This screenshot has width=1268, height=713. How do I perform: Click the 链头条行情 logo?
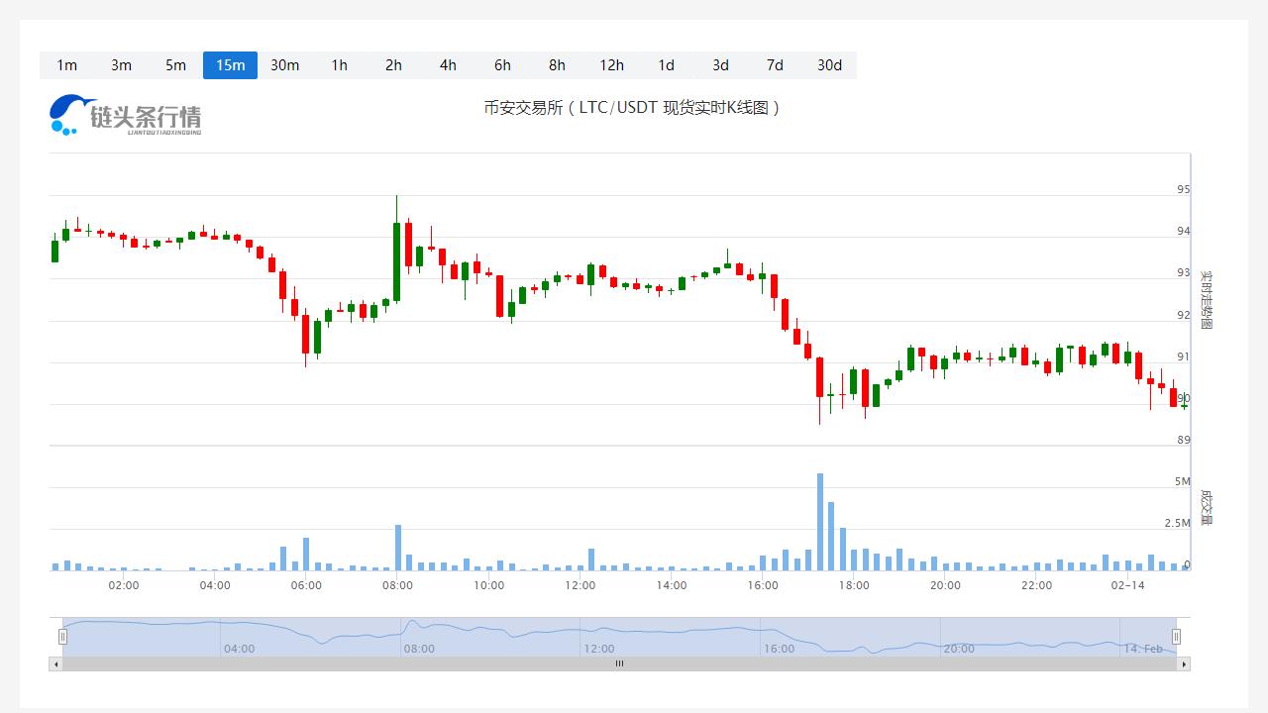pos(125,115)
